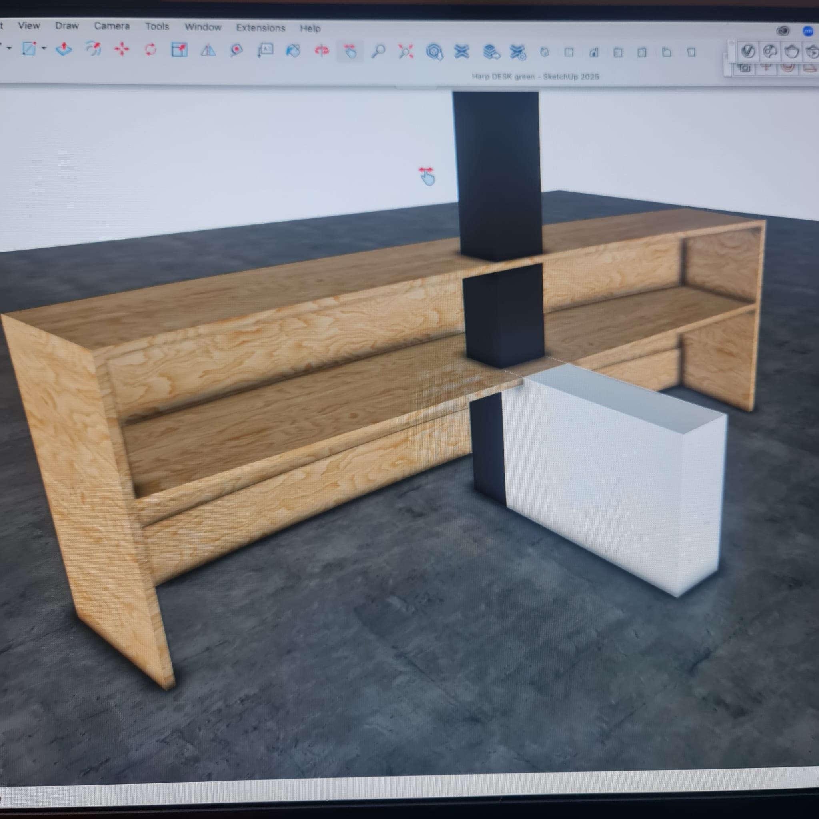Click the Zoom Extents tool
819x819 pixels.
(x=406, y=52)
